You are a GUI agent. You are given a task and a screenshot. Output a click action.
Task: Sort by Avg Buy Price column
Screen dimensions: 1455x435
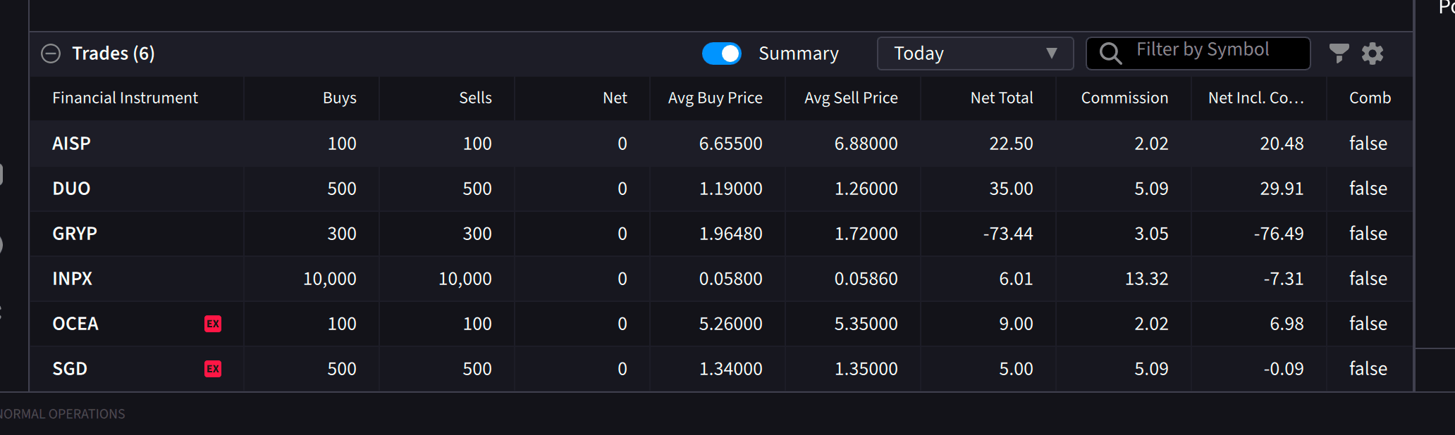click(715, 98)
